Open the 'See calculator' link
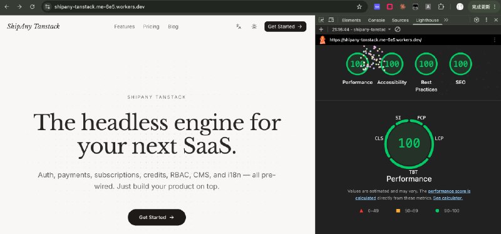 [448, 198]
